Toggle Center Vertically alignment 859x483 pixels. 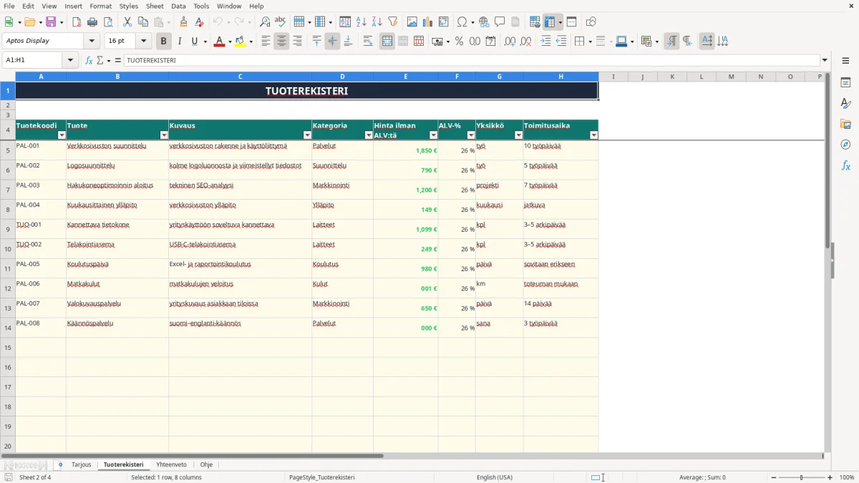click(x=332, y=42)
